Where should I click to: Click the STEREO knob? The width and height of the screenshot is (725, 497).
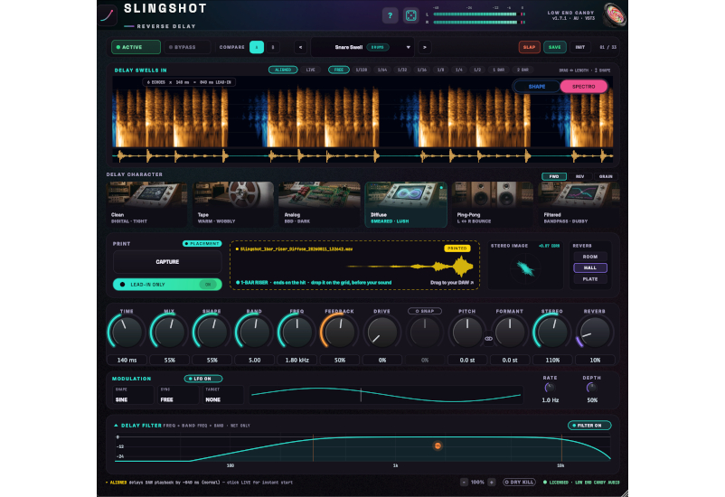point(552,332)
